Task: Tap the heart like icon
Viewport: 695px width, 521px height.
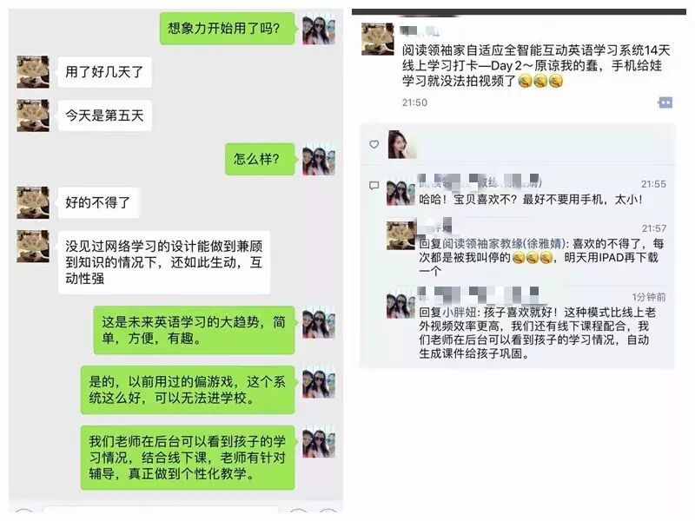Action: (374, 144)
